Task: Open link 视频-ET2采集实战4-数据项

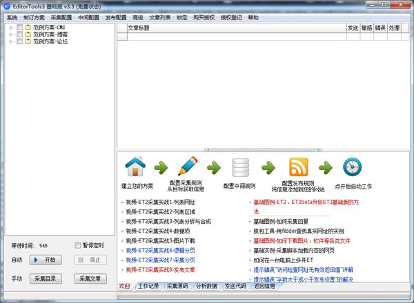Action: tap(157, 231)
